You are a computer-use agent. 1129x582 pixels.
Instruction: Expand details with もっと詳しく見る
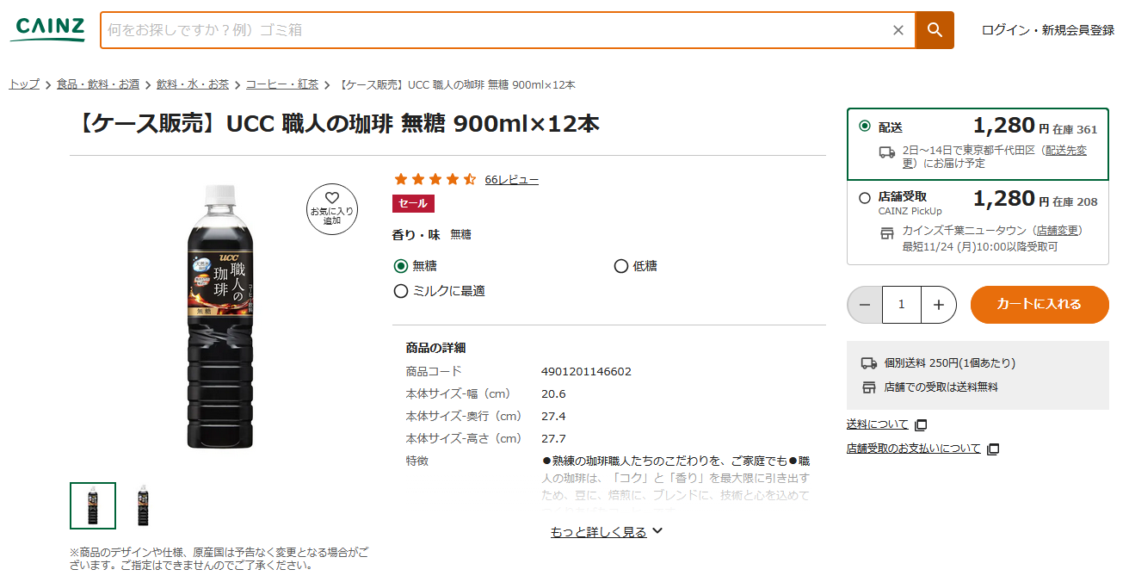coord(606,532)
